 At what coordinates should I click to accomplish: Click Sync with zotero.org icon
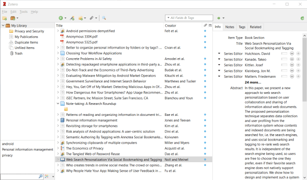[302, 18]
